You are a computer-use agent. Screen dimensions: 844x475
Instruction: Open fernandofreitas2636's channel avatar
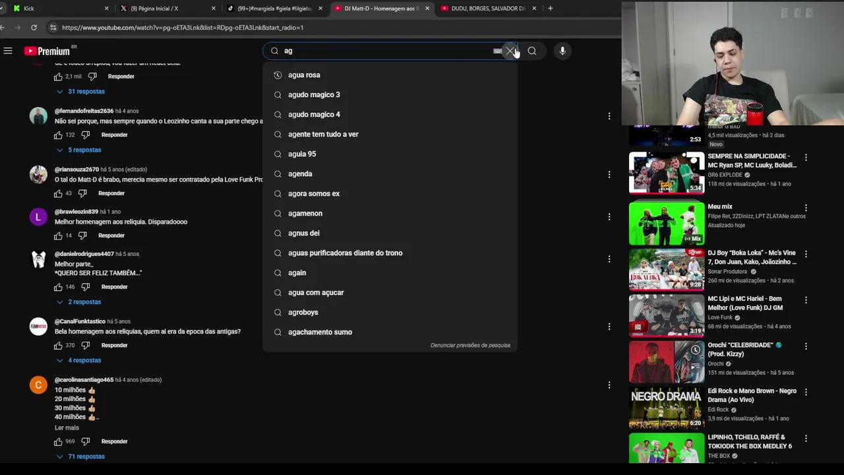click(38, 116)
